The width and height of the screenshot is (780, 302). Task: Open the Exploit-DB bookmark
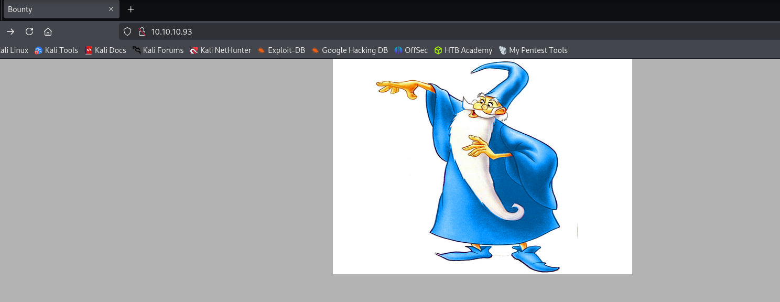tap(281, 50)
